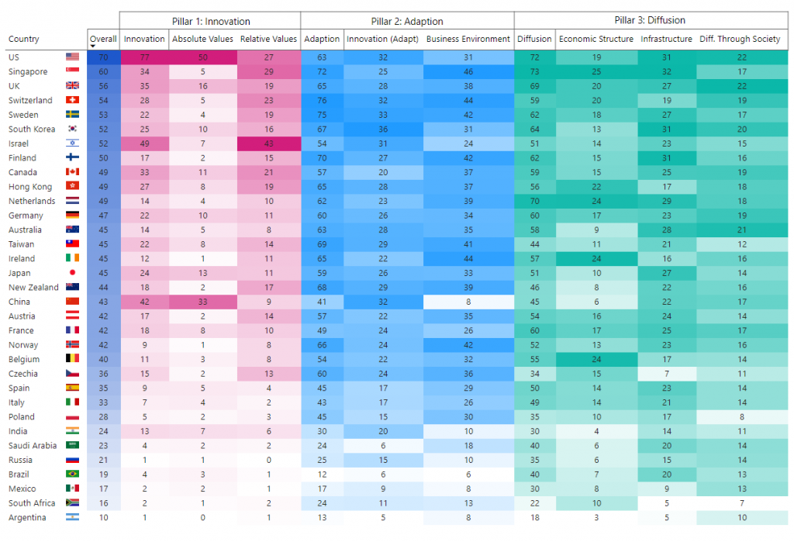The height and width of the screenshot is (542, 794).
Task: Click the Business Environment column header
Action: coord(467,39)
